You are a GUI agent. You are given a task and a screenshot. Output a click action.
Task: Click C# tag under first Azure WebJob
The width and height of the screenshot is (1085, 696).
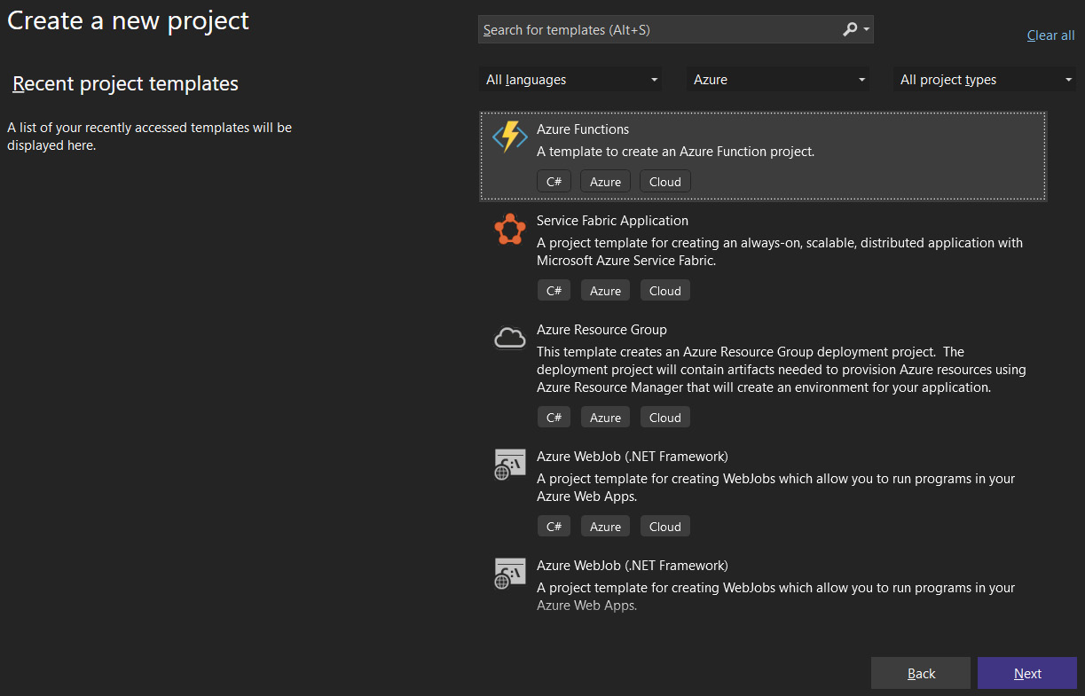(554, 527)
